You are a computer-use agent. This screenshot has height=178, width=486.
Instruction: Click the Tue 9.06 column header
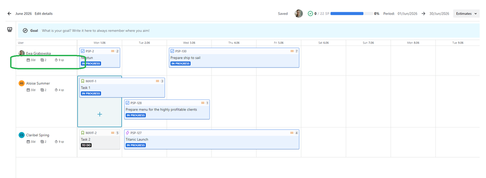coord(458,43)
